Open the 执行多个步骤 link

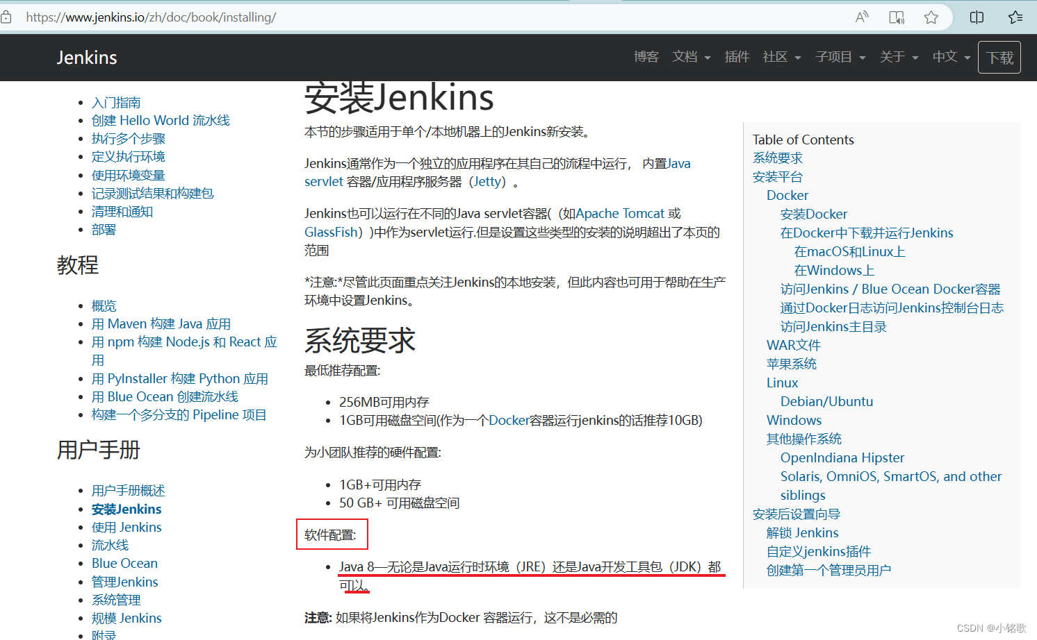tap(129, 139)
